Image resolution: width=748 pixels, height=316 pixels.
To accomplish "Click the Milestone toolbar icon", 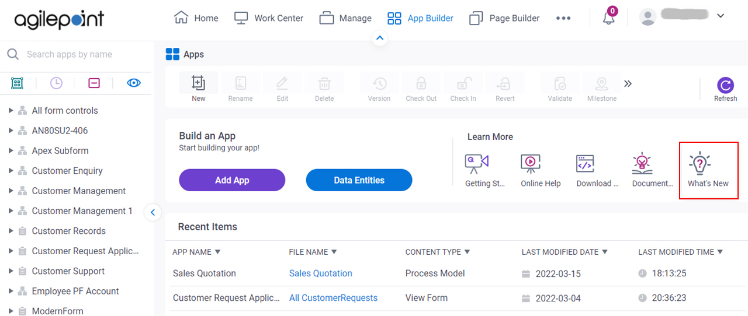I will click(602, 83).
